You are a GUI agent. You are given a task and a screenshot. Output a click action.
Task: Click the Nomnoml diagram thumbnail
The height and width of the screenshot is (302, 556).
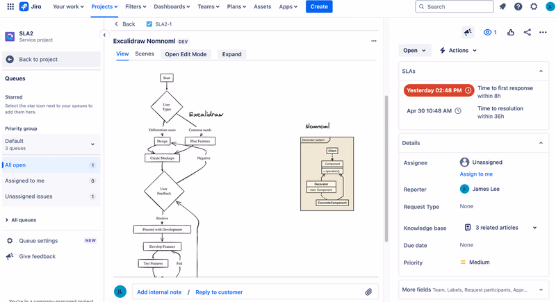tap(327, 174)
